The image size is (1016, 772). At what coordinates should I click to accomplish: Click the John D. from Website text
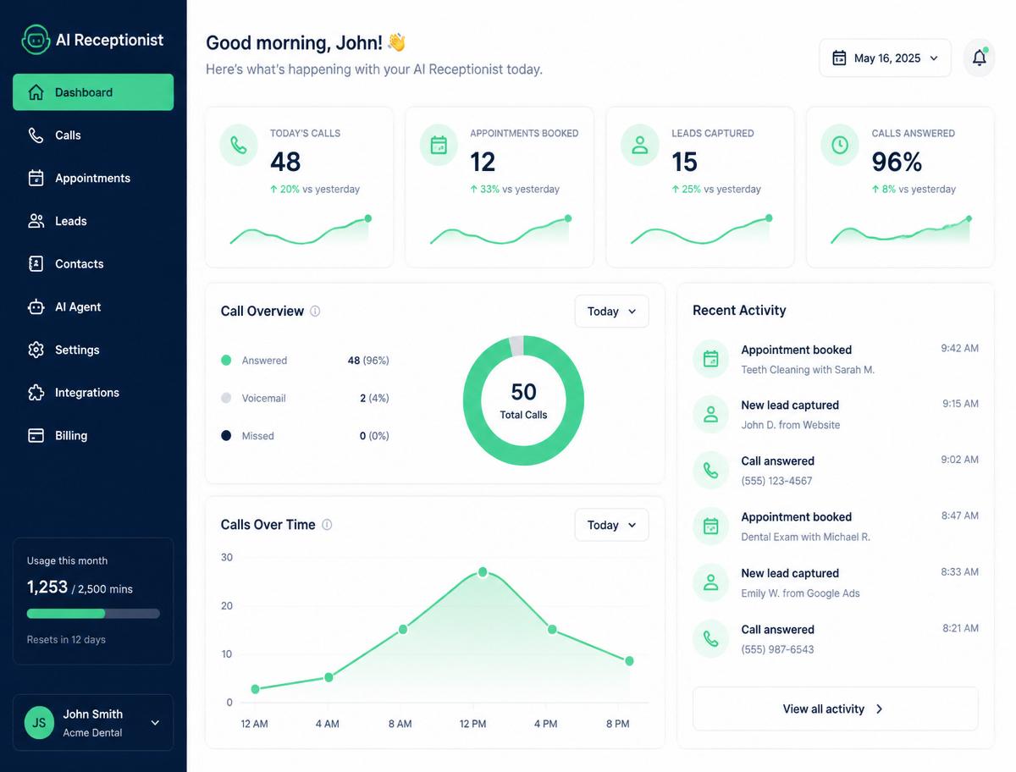point(791,425)
